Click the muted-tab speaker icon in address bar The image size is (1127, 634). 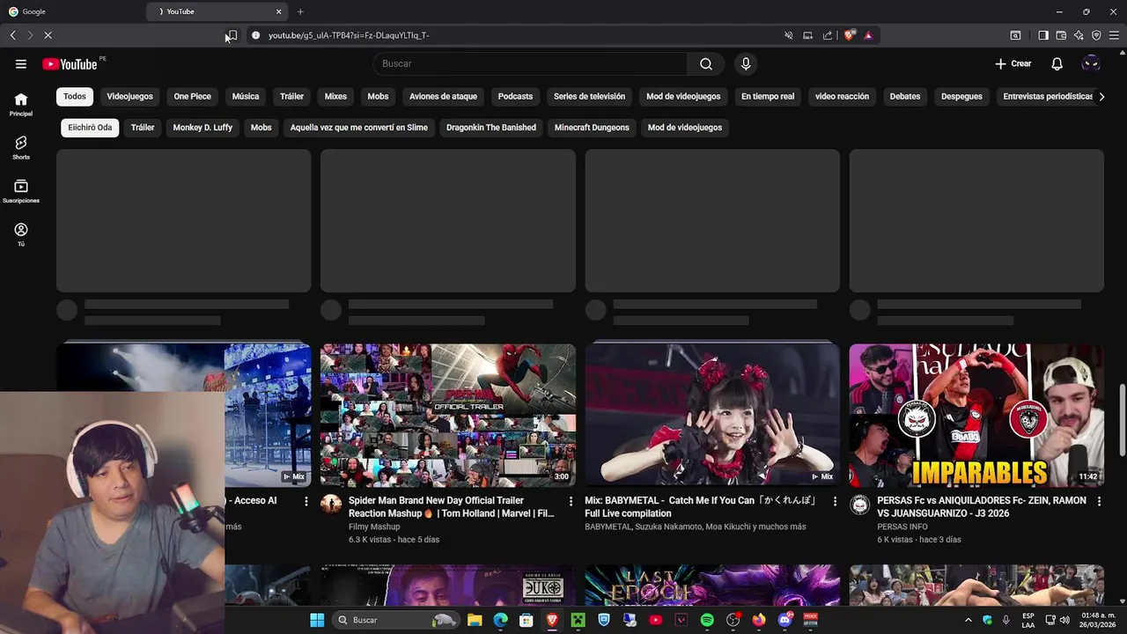pyautogui.click(x=789, y=35)
